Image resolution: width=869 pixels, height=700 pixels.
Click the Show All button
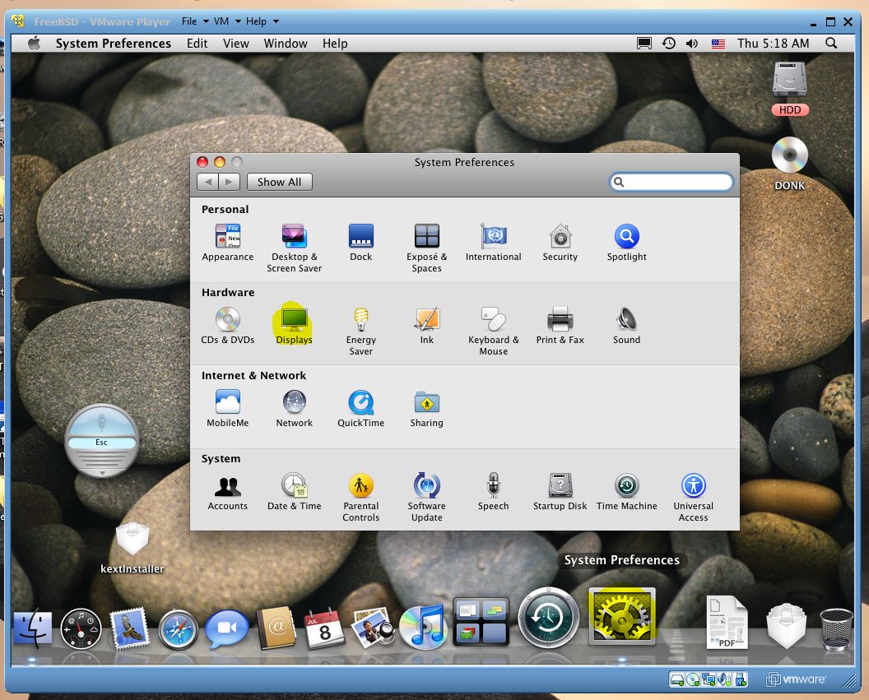(x=279, y=182)
